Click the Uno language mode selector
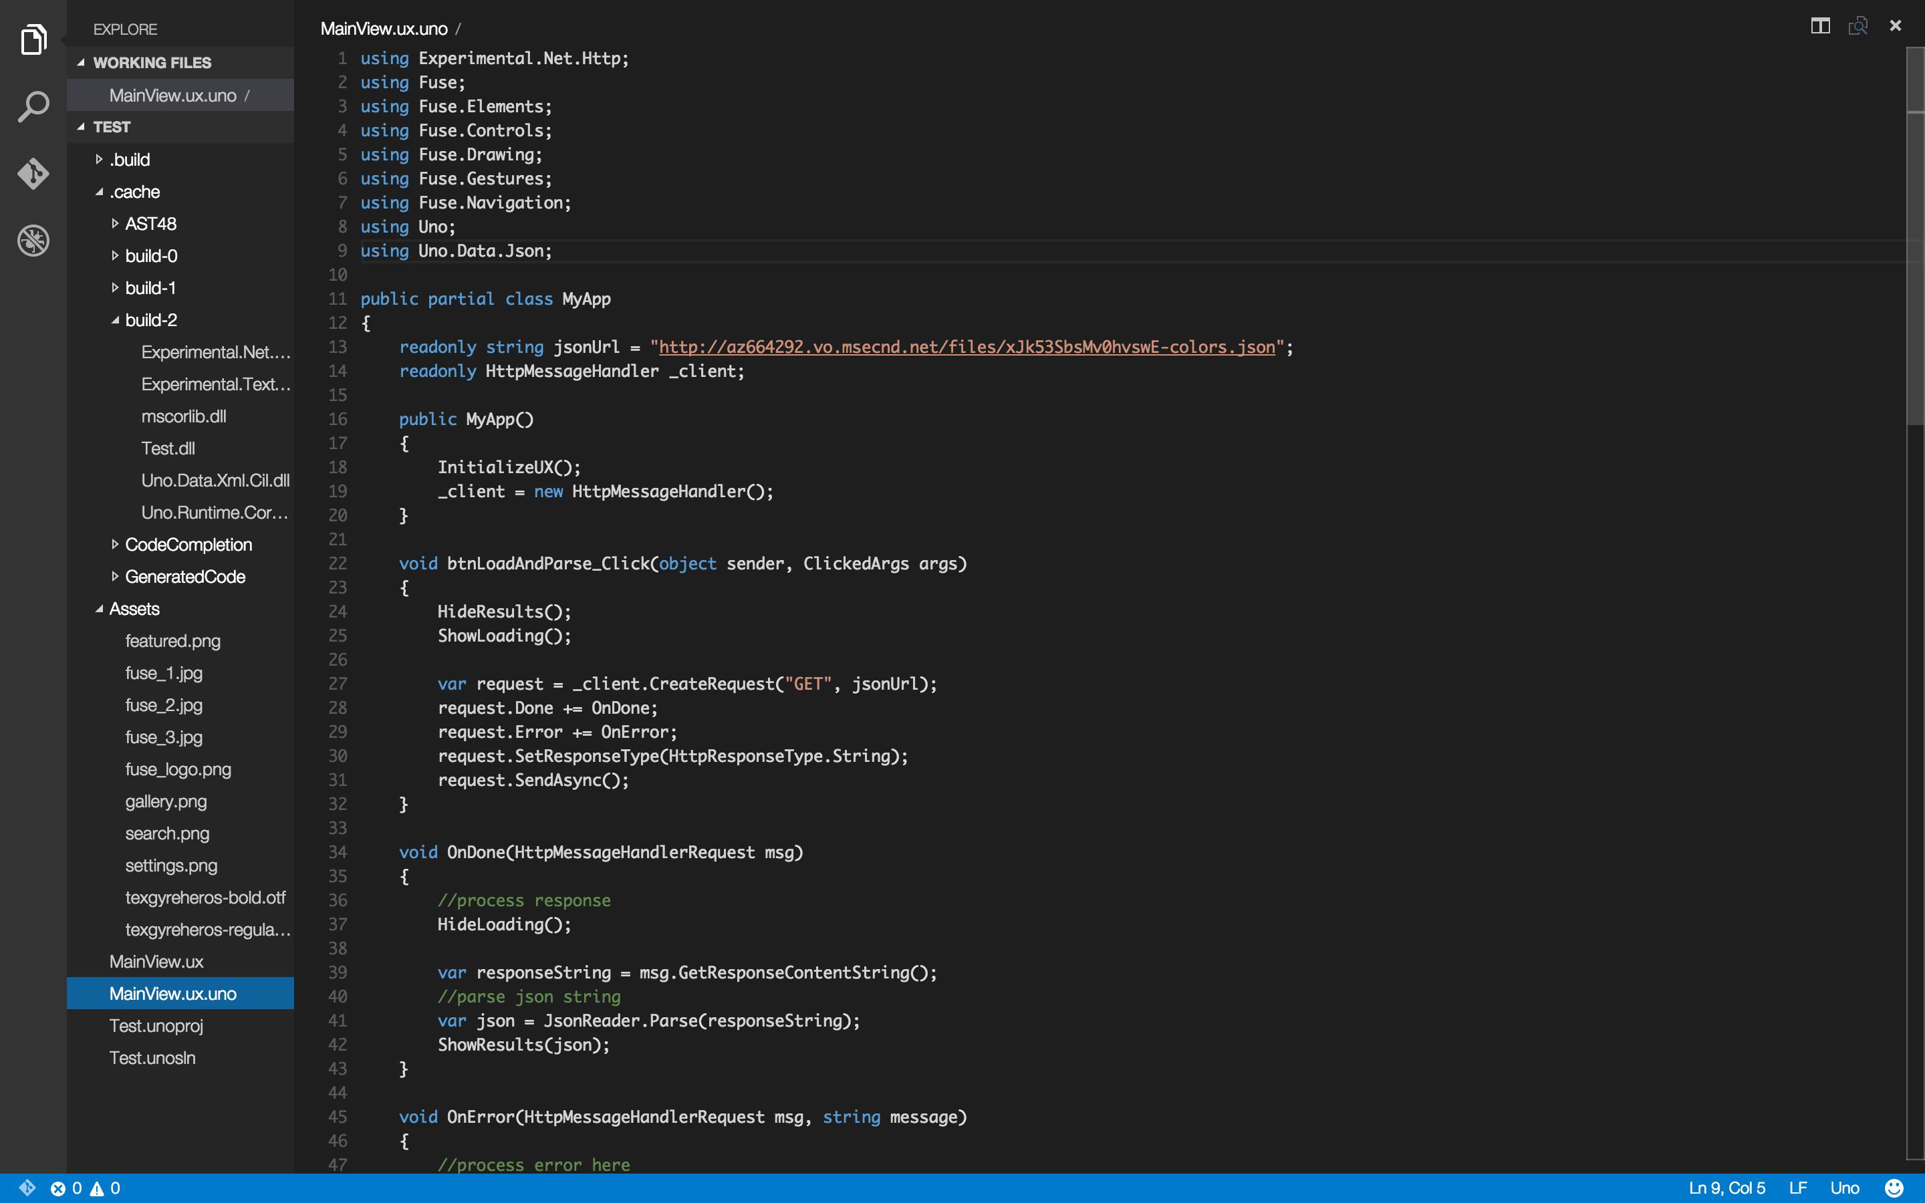The image size is (1925, 1203). click(x=1844, y=1188)
